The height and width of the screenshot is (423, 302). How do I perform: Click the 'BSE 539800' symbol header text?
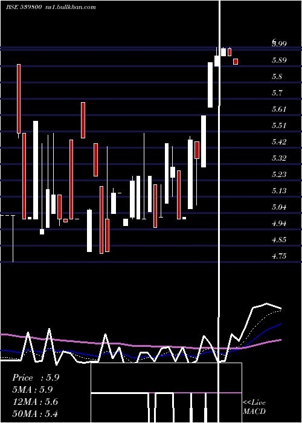24,7
